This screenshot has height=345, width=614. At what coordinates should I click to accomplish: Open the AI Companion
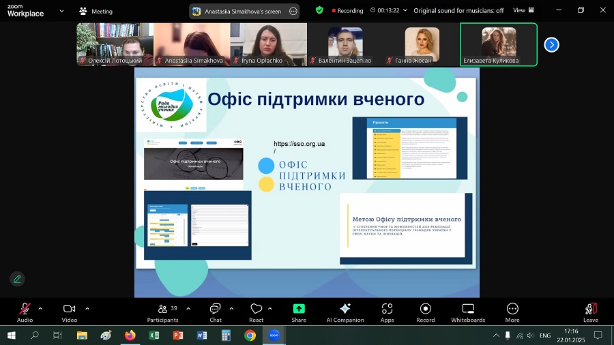(345, 312)
